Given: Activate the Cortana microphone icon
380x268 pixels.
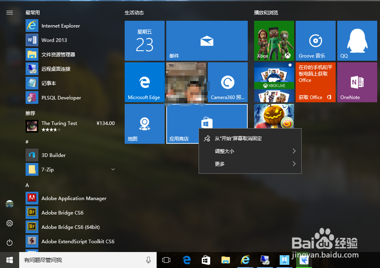Looking at the screenshot, I should click(148, 260).
